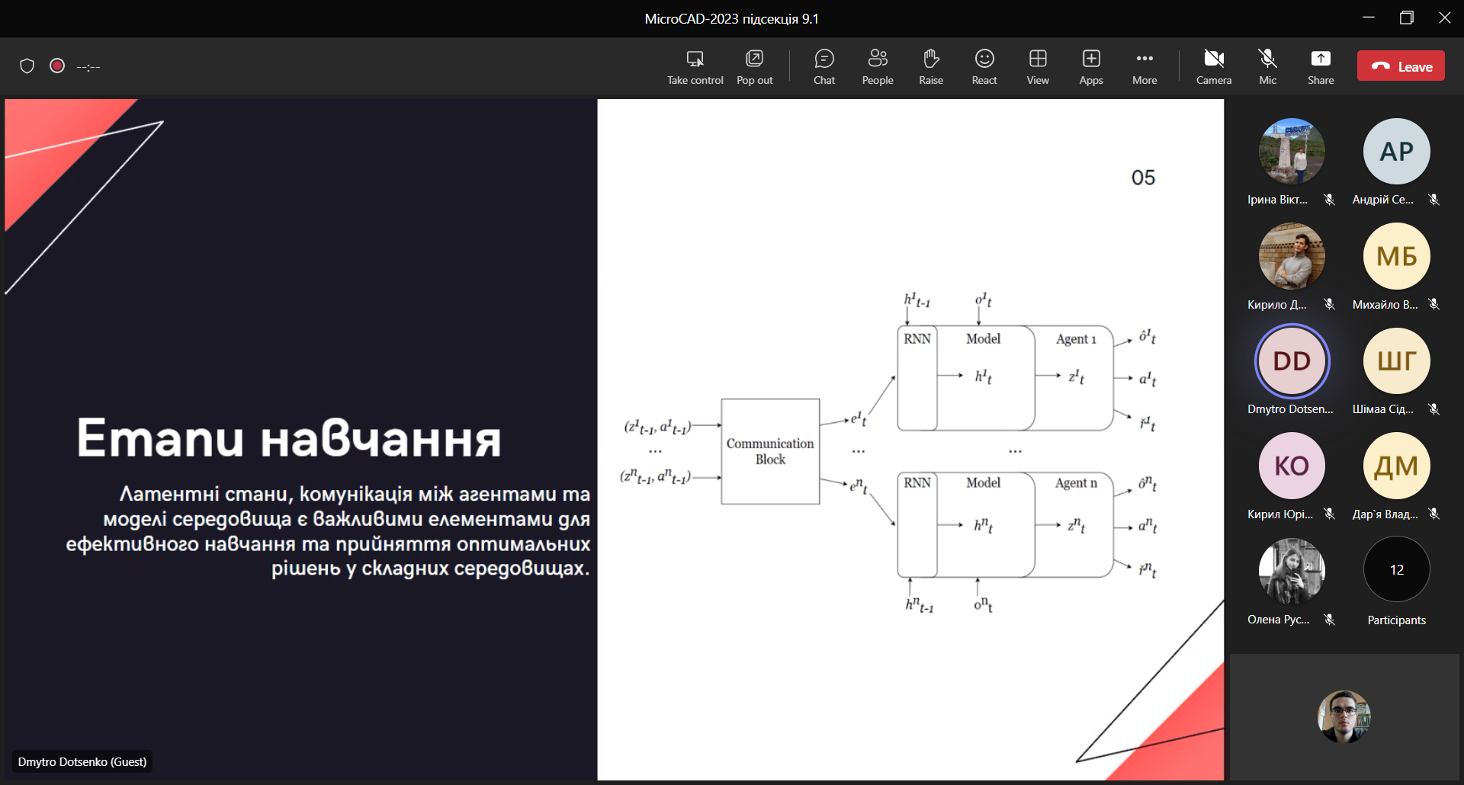Show the People list
Image resolution: width=1464 pixels, height=785 pixels.
(877, 67)
